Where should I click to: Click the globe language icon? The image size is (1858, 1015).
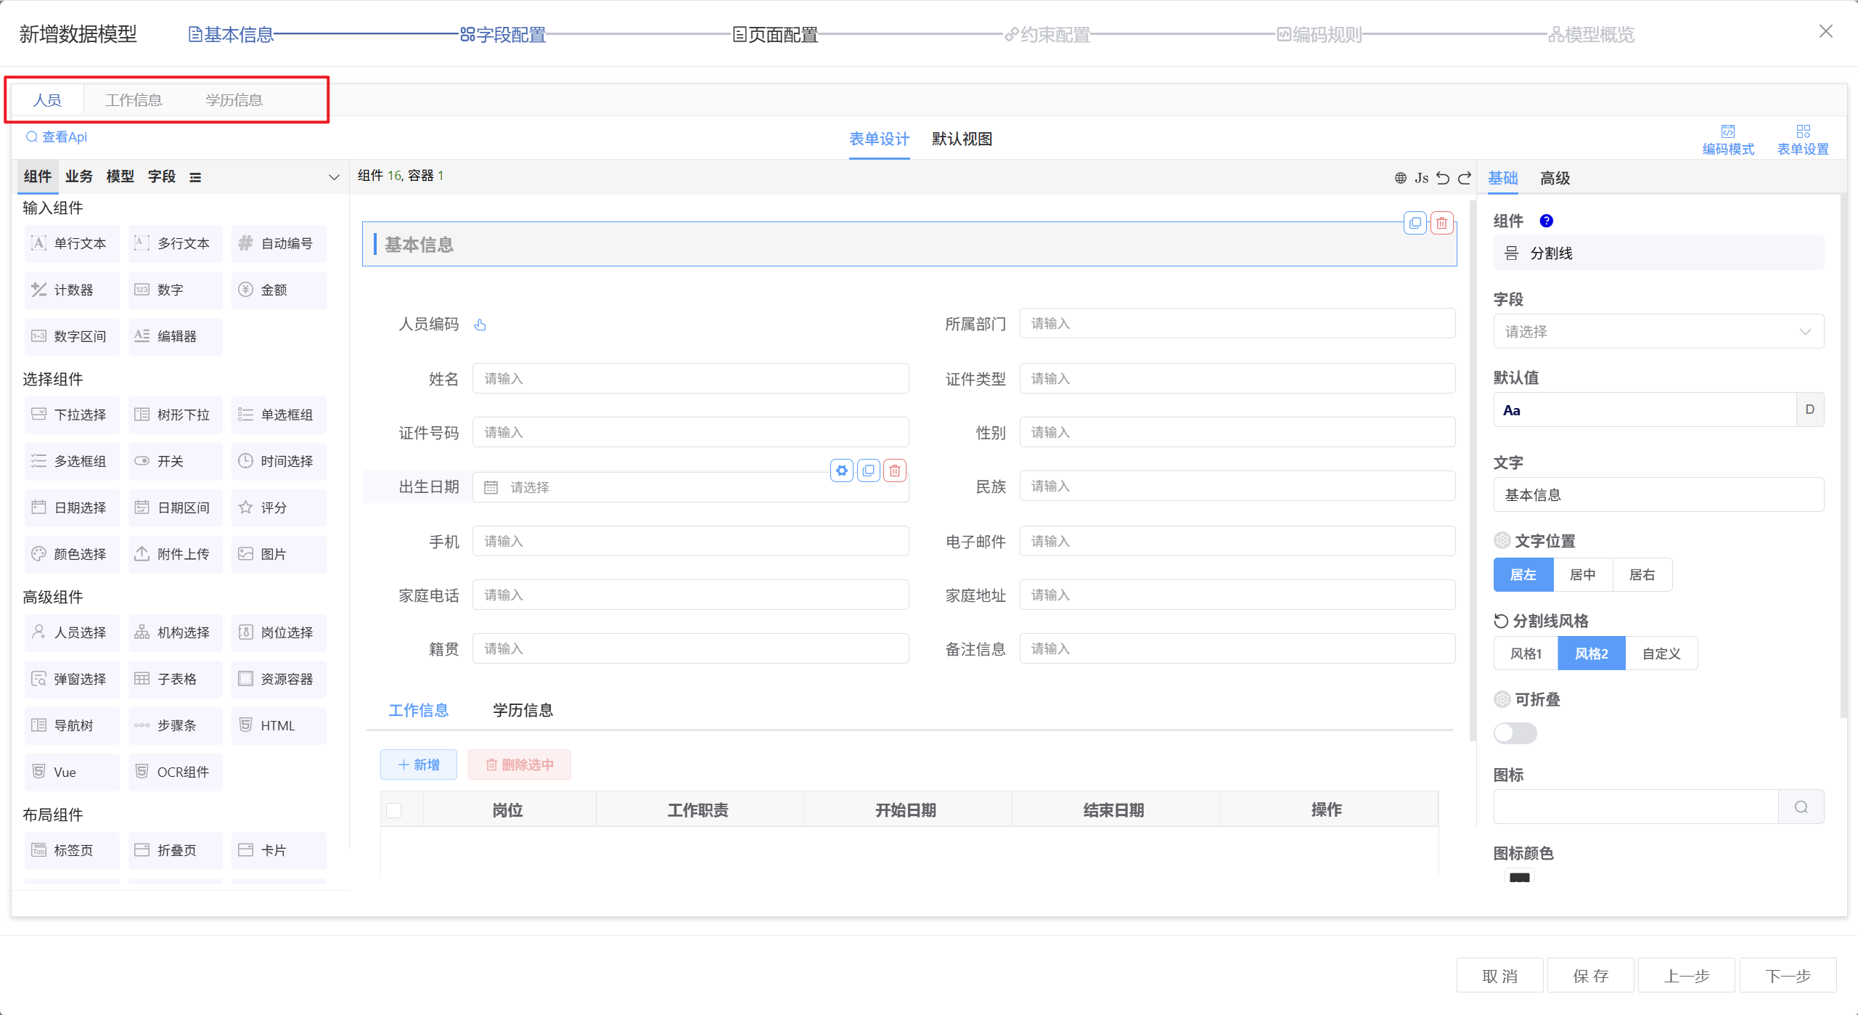1400,178
